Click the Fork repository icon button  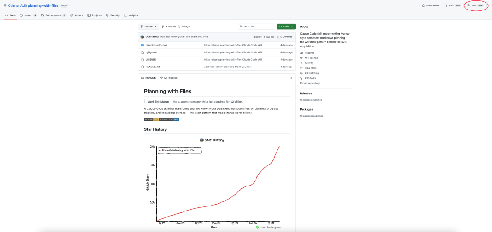pos(446,5)
